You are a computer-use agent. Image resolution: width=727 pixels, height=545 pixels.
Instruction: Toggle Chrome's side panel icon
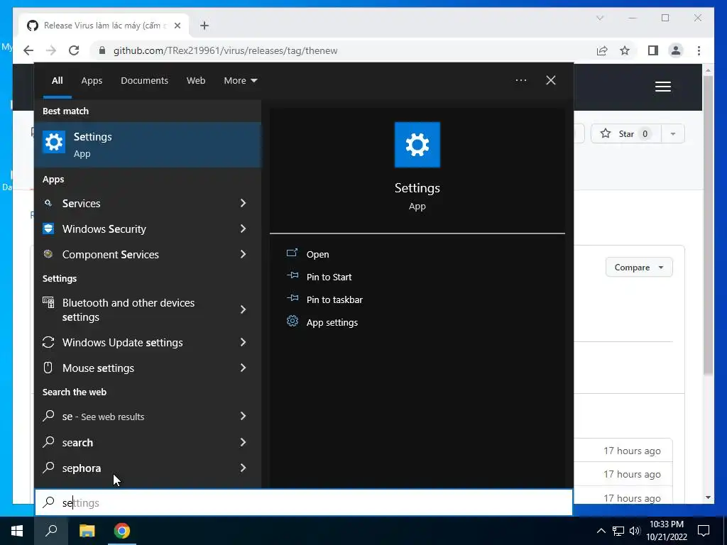[653, 50]
